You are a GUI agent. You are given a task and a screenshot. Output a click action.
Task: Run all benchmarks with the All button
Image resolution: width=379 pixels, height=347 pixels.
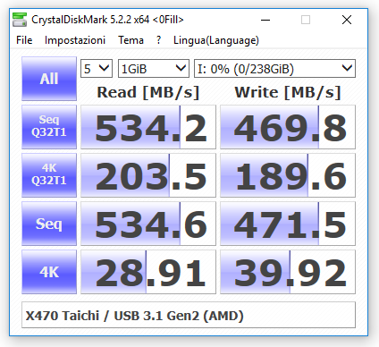click(x=49, y=79)
